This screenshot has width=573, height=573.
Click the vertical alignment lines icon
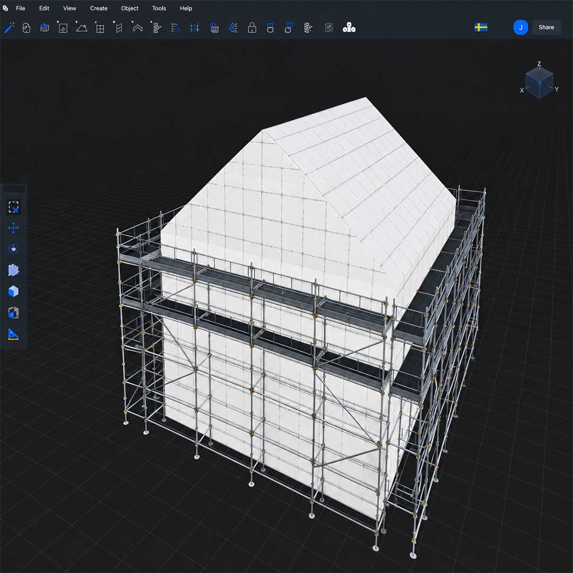[x=194, y=28]
